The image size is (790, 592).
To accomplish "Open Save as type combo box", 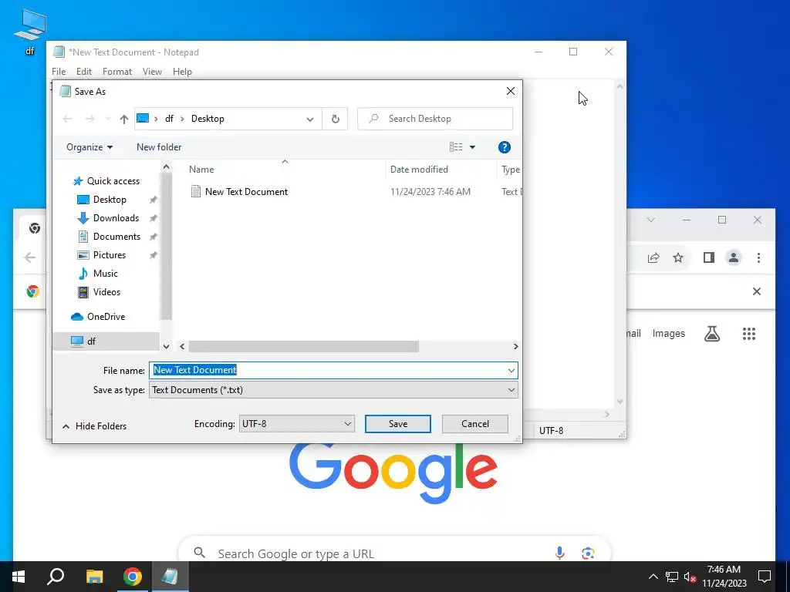I will 333,390.
